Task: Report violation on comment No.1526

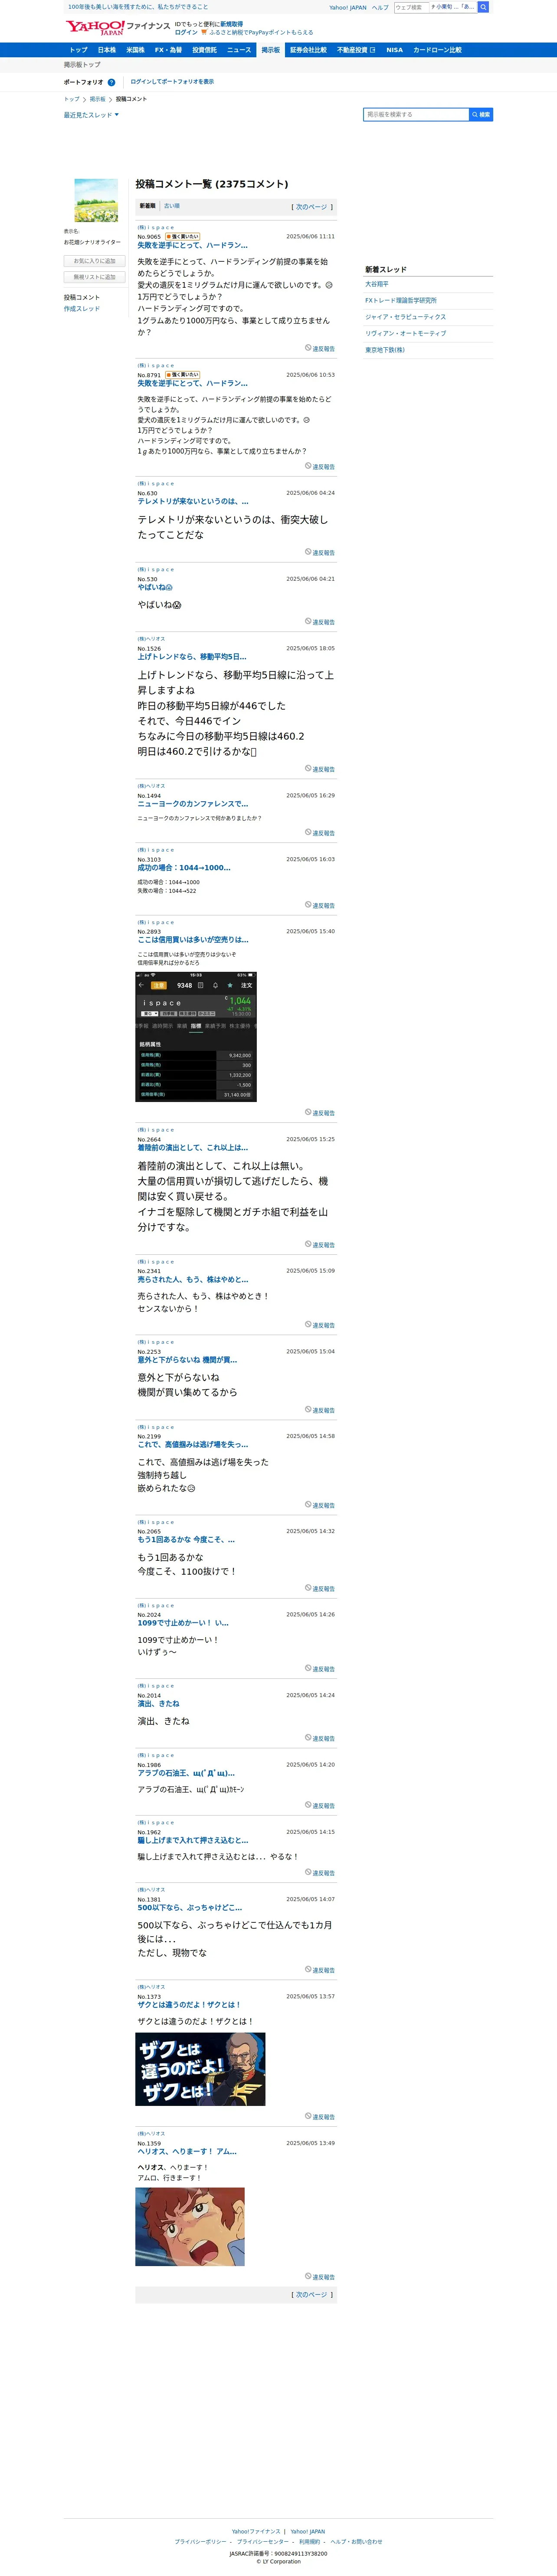Action: click(320, 769)
